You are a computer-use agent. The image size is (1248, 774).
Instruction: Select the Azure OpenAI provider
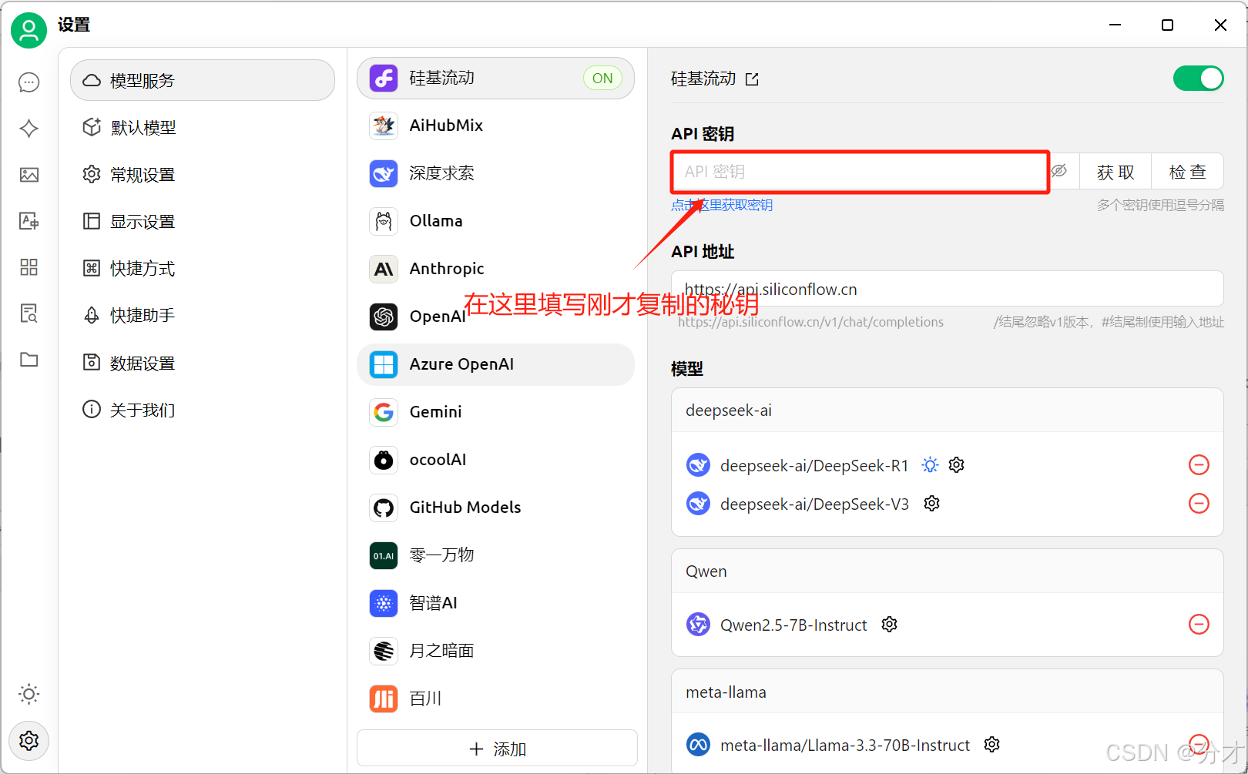click(x=495, y=364)
